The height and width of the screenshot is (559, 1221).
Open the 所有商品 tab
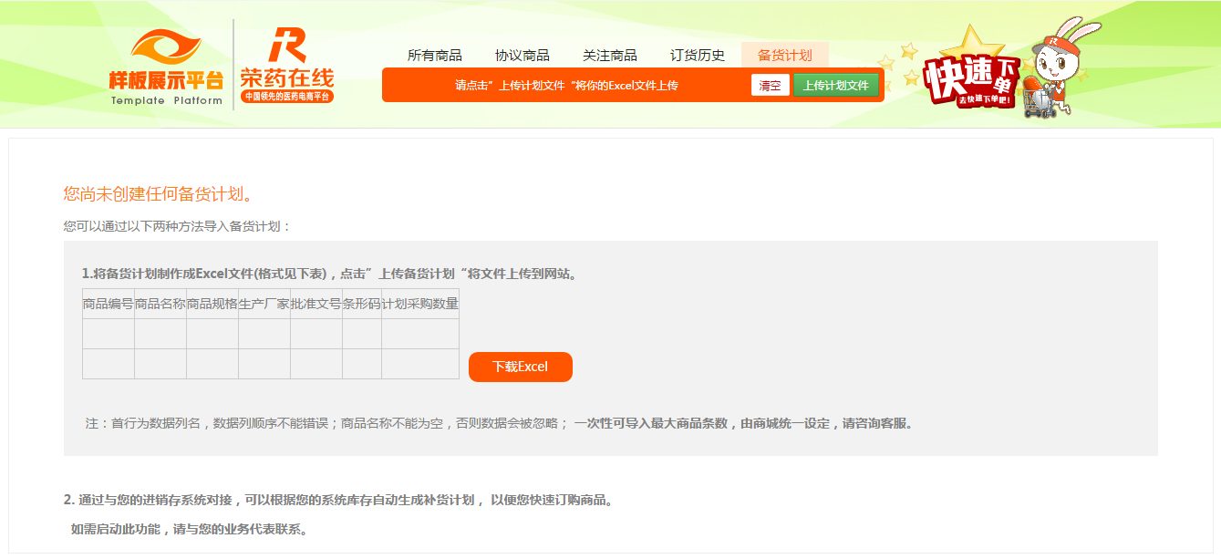point(434,55)
